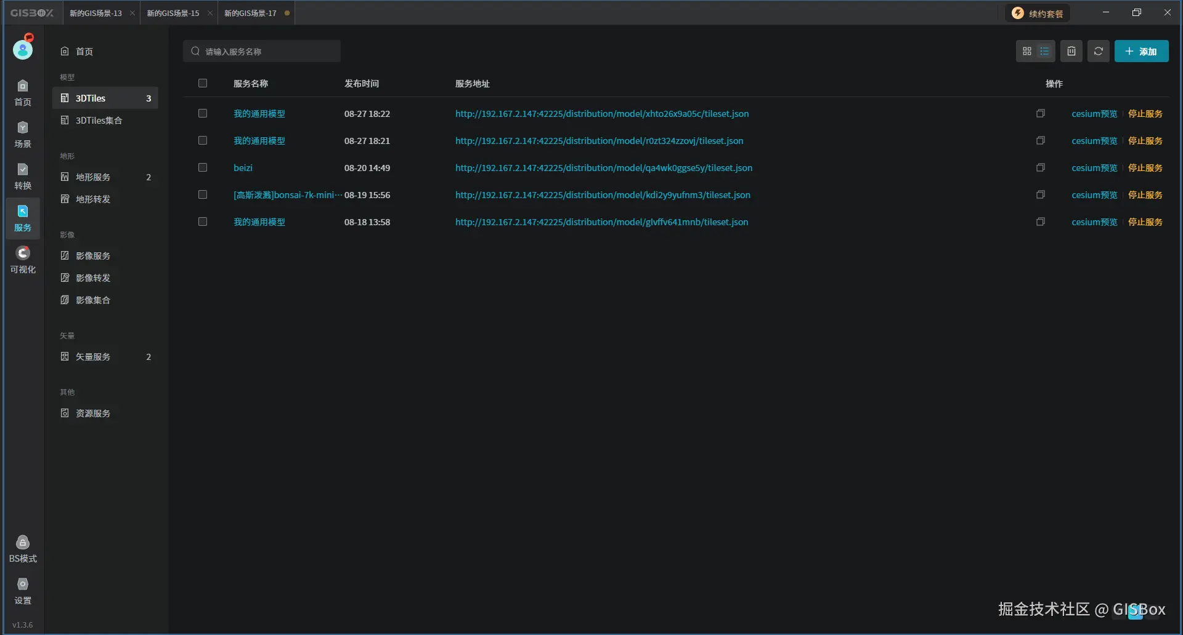Open the 设置 (Settings) panel

[22, 591]
